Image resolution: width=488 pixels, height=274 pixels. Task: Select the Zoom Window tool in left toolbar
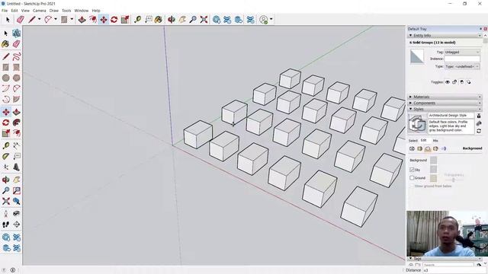(x=17, y=190)
